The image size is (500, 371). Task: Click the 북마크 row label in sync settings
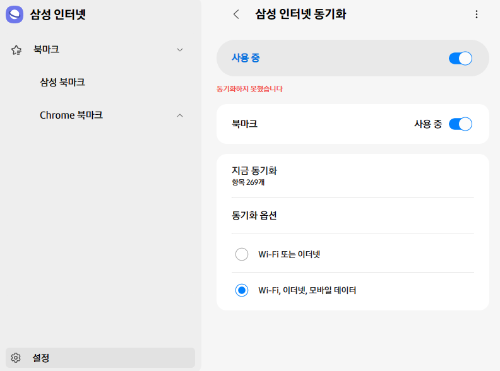pyautogui.click(x=244, y=124)
